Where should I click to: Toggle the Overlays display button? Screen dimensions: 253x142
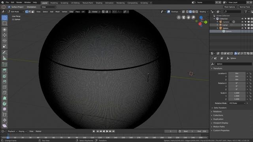[x=168, y=12]
